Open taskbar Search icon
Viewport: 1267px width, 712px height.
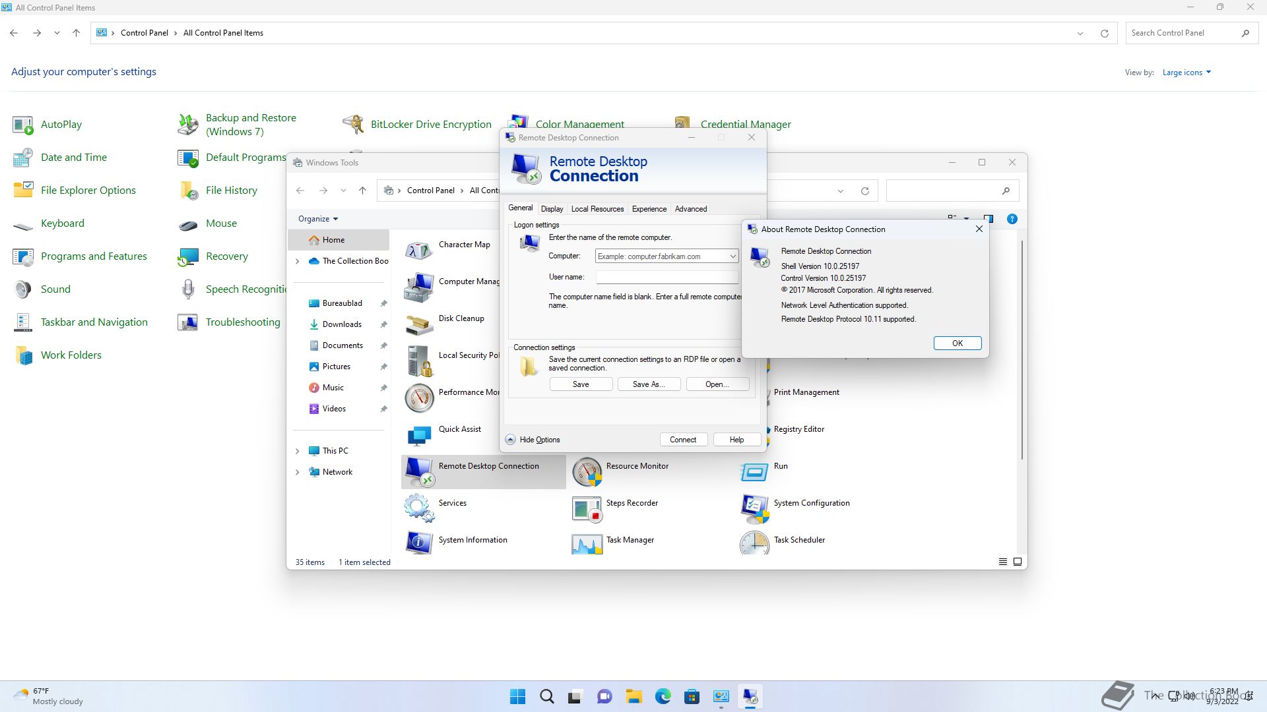547,697
